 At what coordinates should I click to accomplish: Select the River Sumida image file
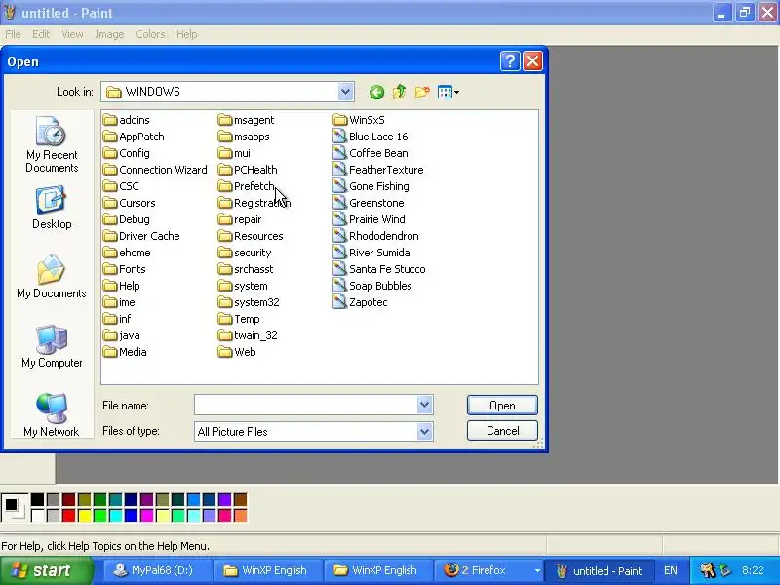pyautogui.click(x=371, y=253)
